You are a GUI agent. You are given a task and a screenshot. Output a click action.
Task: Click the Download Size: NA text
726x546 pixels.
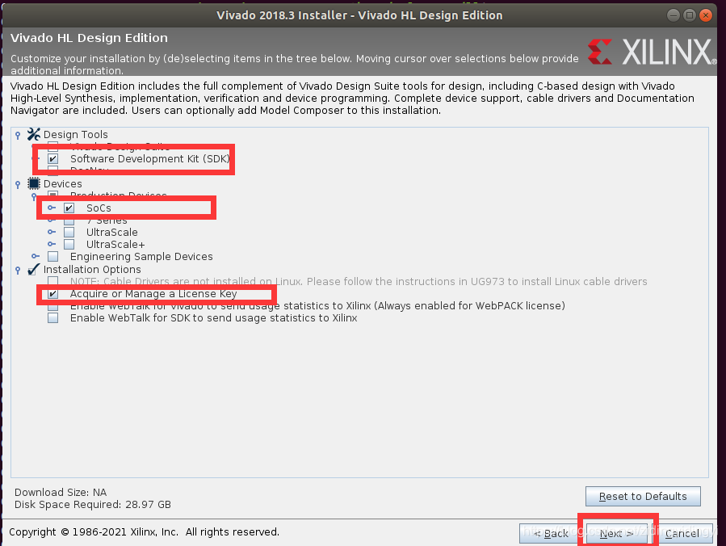pos(61,492)
